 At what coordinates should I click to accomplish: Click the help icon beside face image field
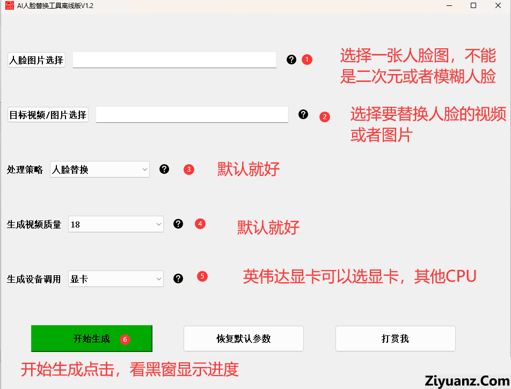[x=291, y=60]
